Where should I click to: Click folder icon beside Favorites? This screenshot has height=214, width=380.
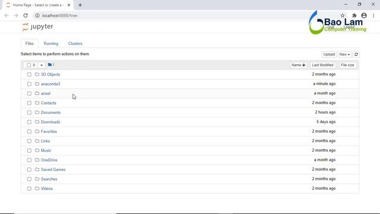click(37, 131)
